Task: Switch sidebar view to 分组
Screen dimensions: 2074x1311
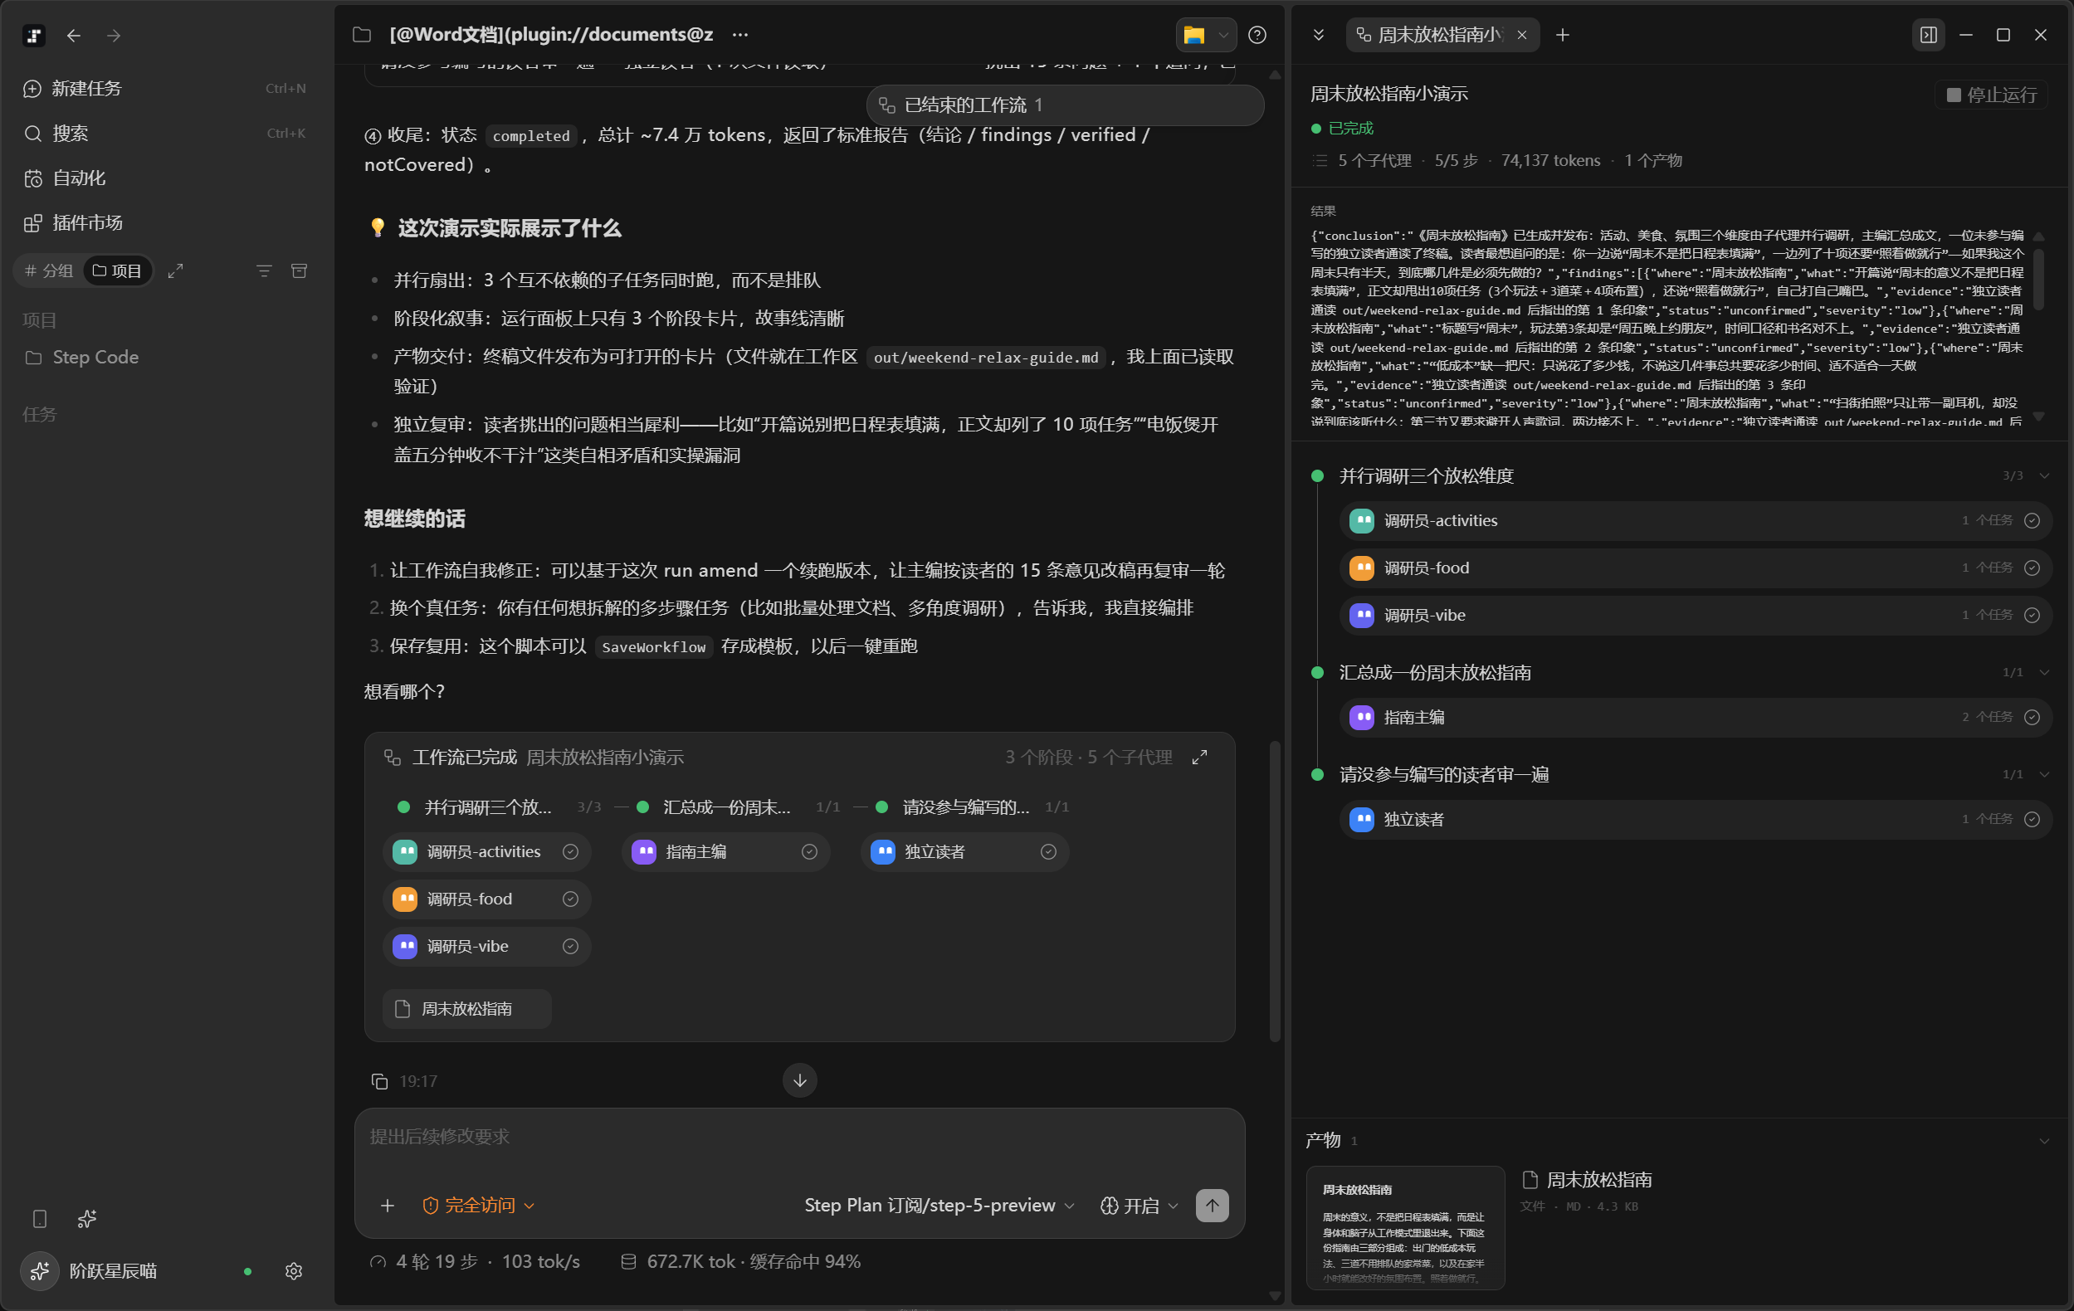Action: (x=49, y=270)
